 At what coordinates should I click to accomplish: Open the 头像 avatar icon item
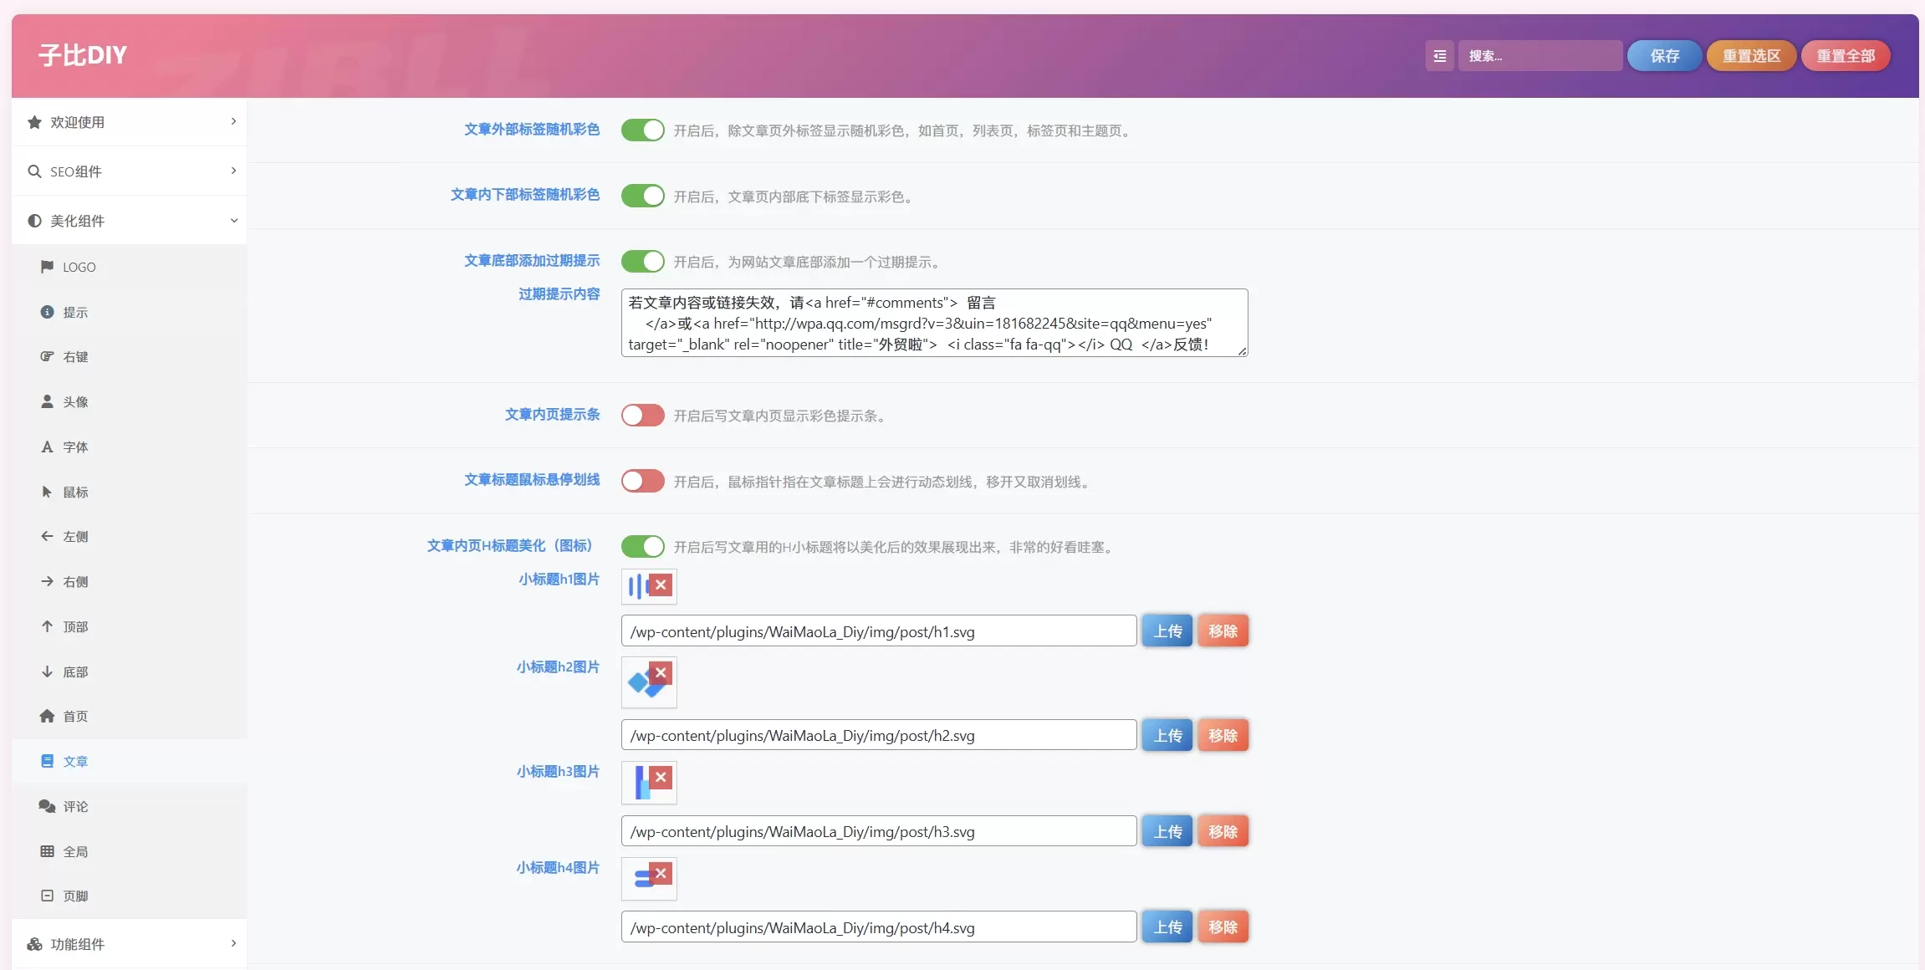[x=130, y=402]
